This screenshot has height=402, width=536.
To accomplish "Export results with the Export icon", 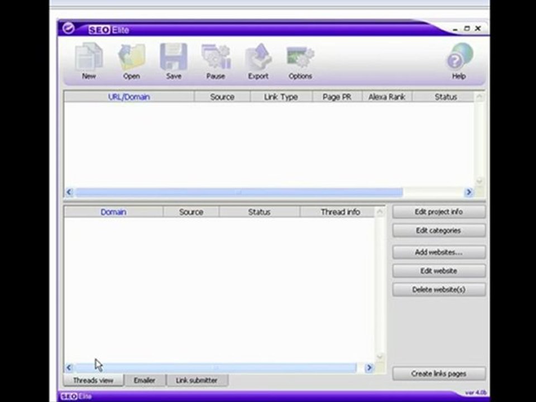I will click(x=258, y=61).
